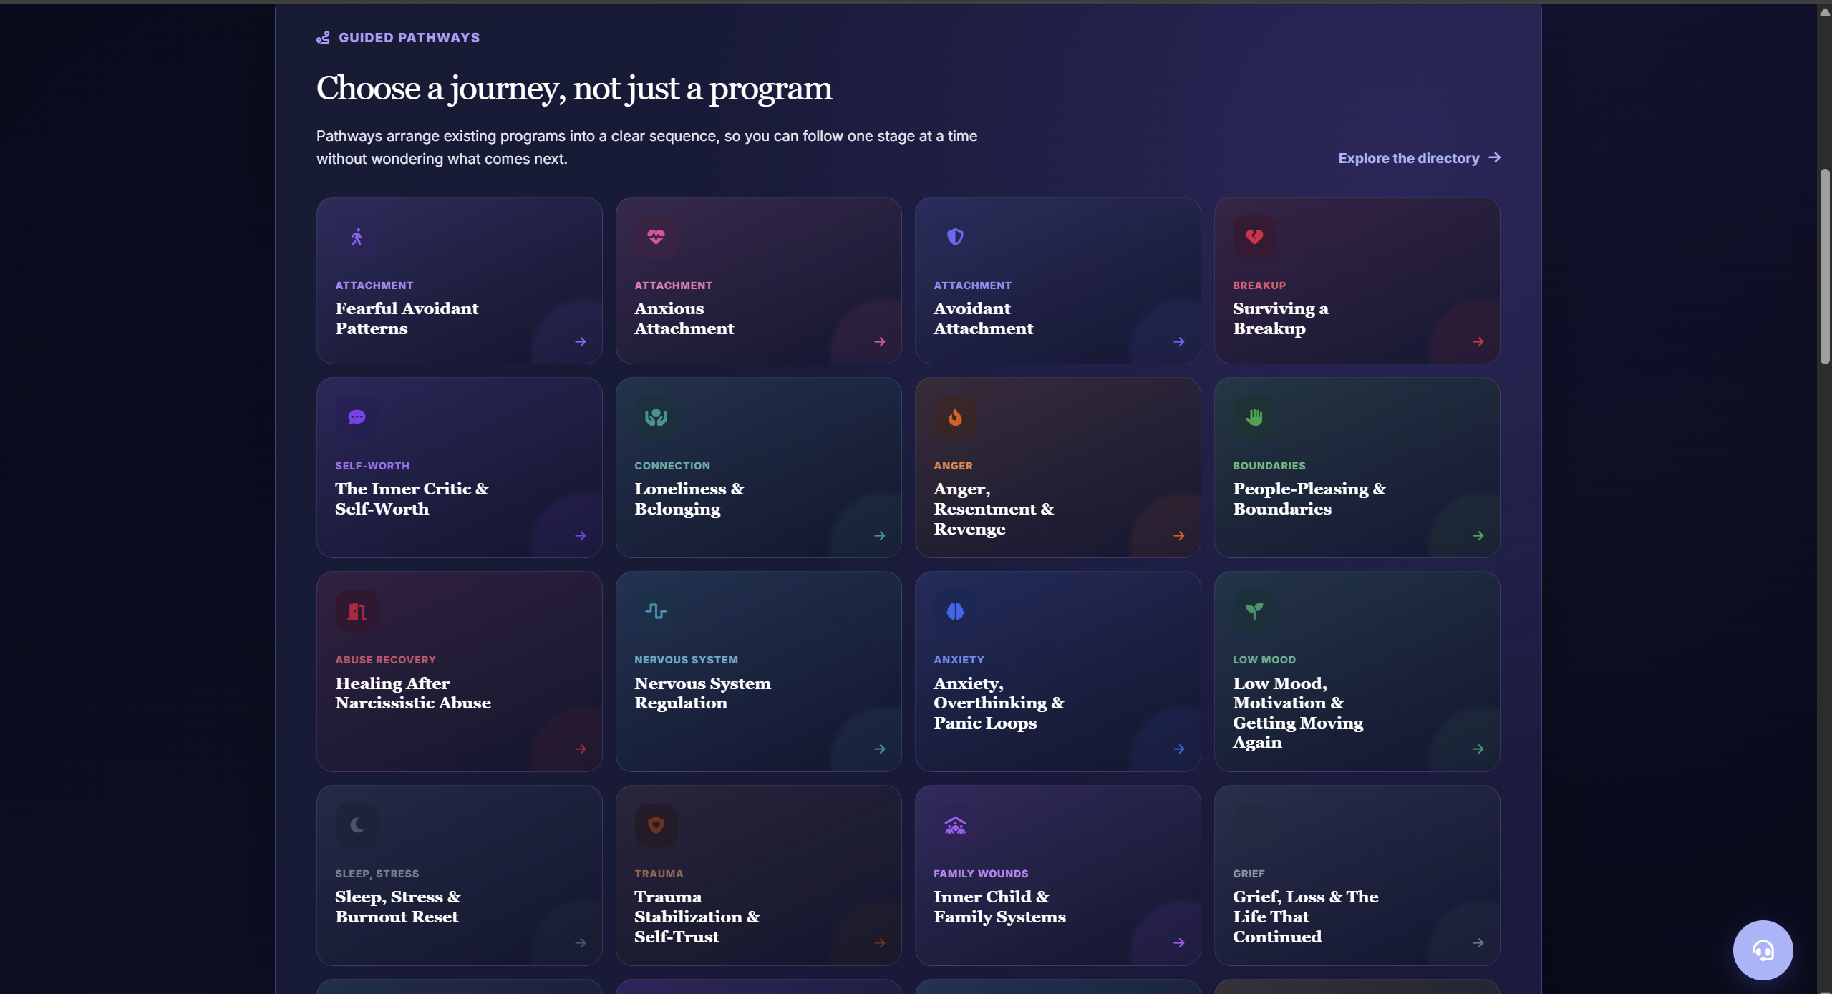Click the GRIEF category label
This screenshot has width=1832, height=994.
click(1249, 874)
